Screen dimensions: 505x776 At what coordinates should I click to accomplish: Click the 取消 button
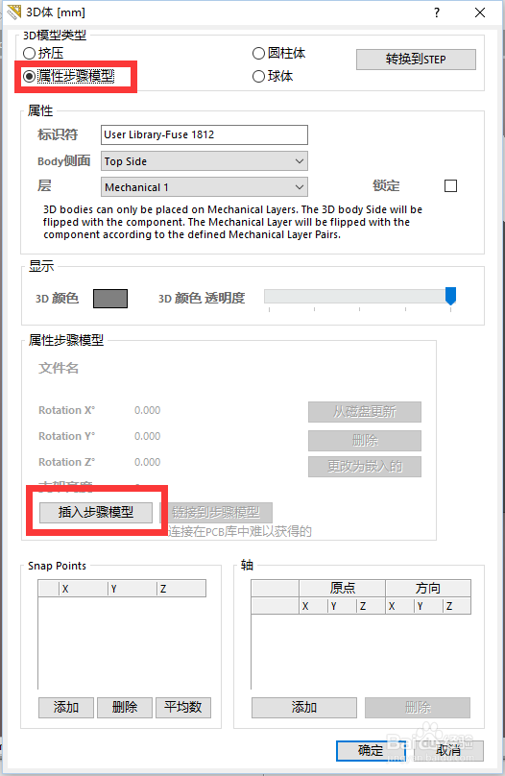(x=448, y=751)
